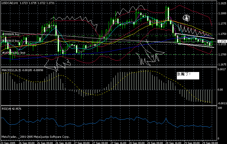The height and width of the screenshot is (144, 227).
Task: Click the 1.1750 price axis label
Action: [222, 34]
